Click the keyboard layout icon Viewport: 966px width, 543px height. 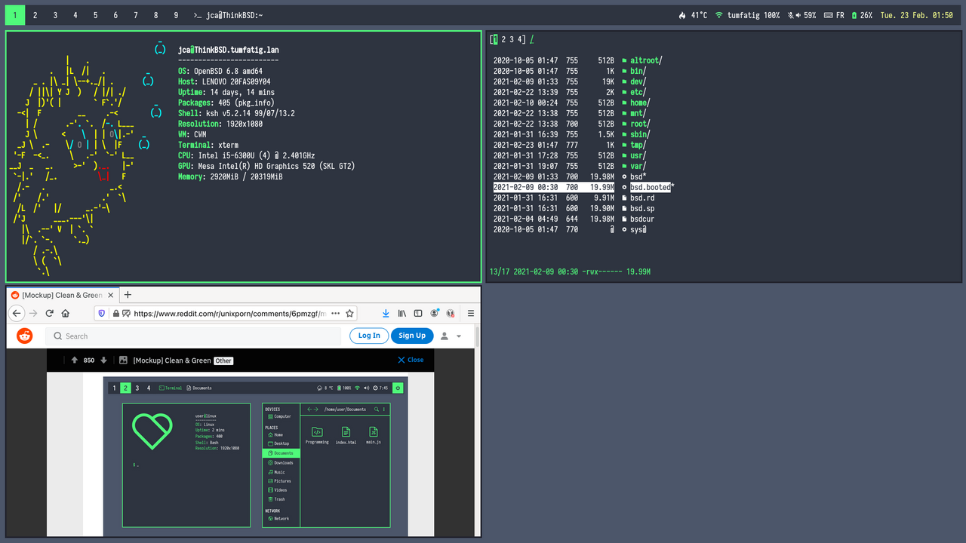(x=828, y=15)
